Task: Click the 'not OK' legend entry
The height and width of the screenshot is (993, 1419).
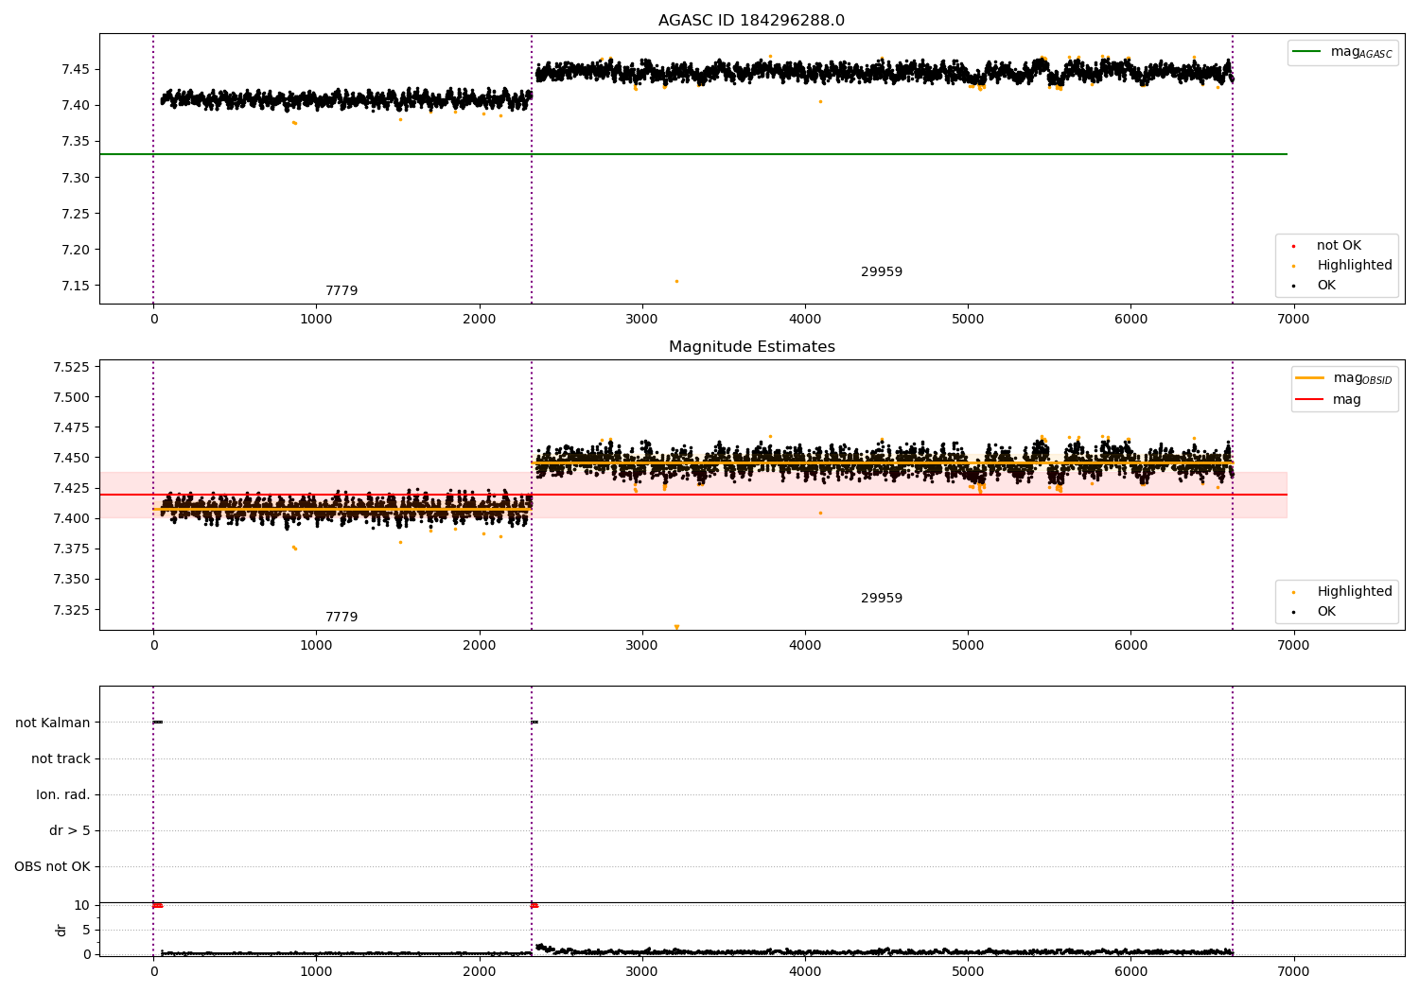Action: 1338,246
